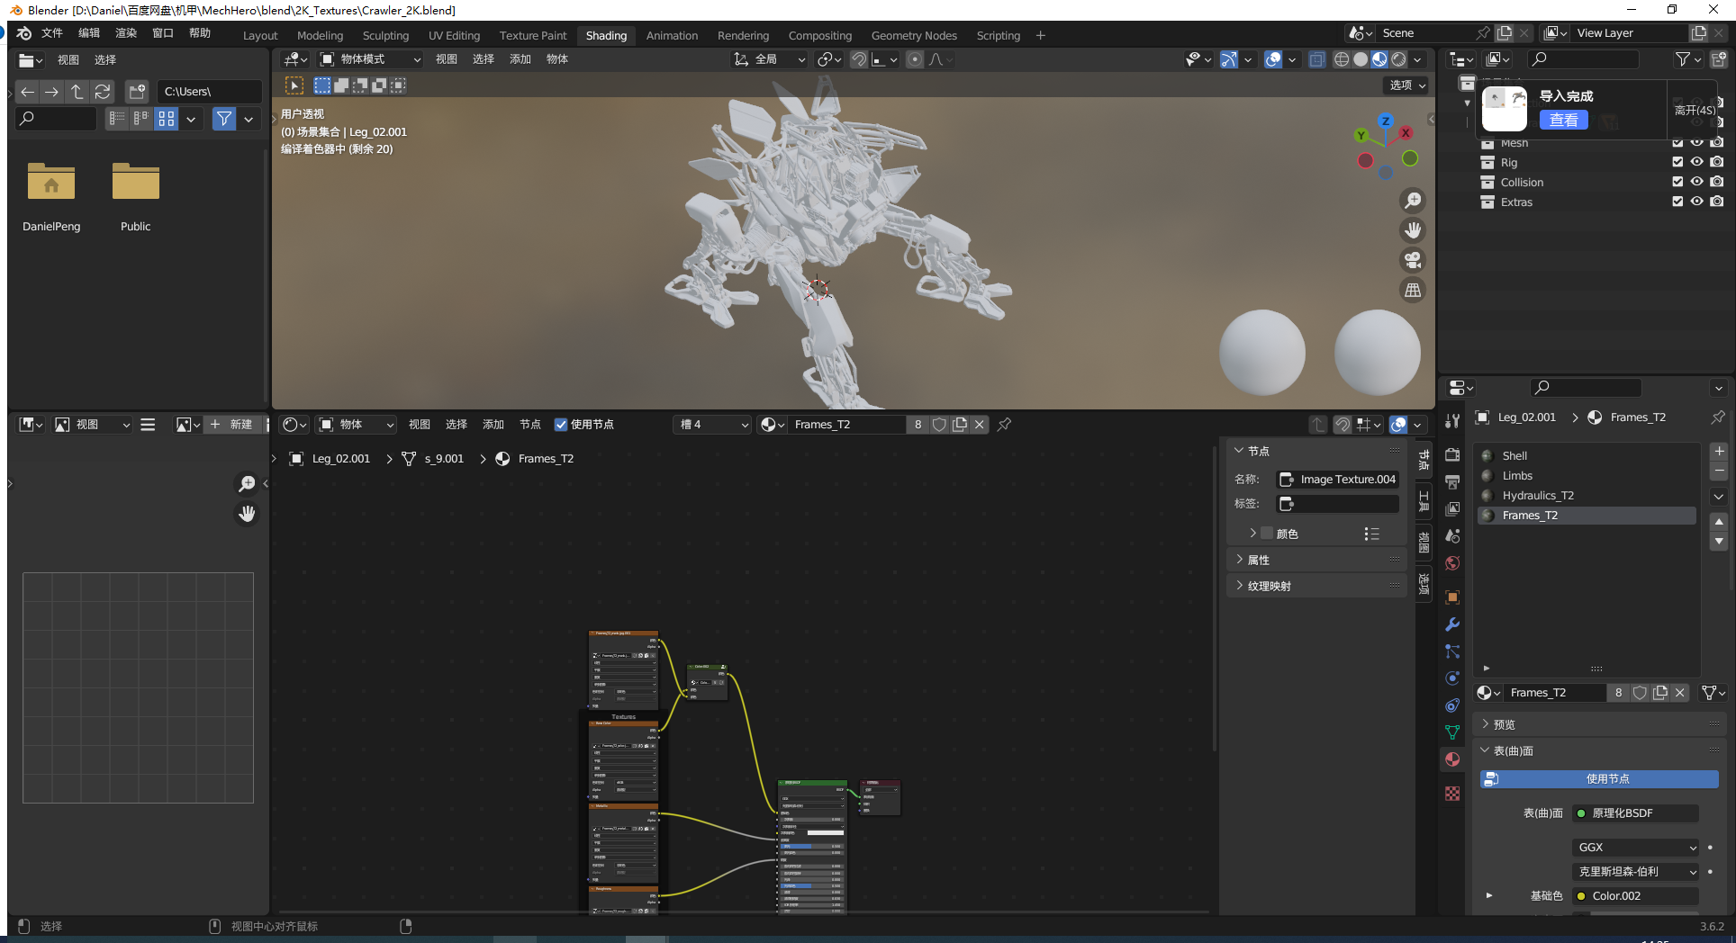Viewport: 1736px width, 943px height.
Task: Open the Modifier wrench properties tab
Action: click(x=1451, y=624)
